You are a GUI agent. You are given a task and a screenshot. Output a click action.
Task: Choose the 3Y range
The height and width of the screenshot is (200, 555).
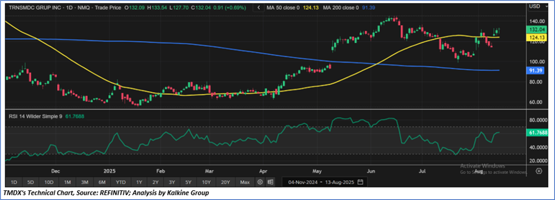[x=172, y=182]
